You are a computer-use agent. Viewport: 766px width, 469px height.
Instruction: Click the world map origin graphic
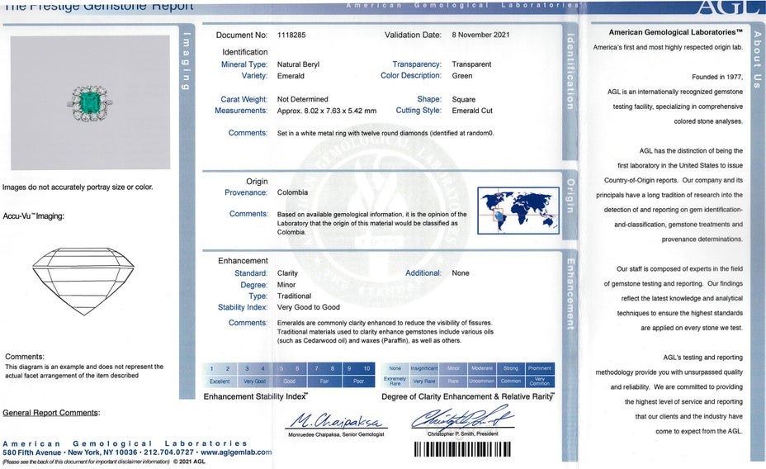pos(518,211)
